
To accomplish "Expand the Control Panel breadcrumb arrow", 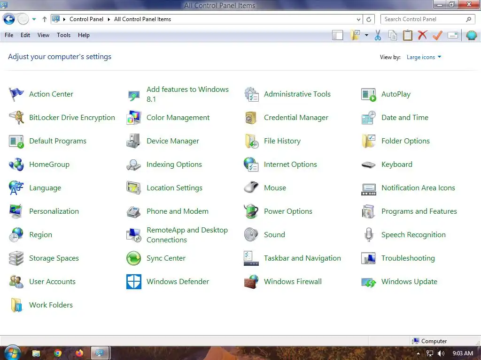I will tap(109, 19).
